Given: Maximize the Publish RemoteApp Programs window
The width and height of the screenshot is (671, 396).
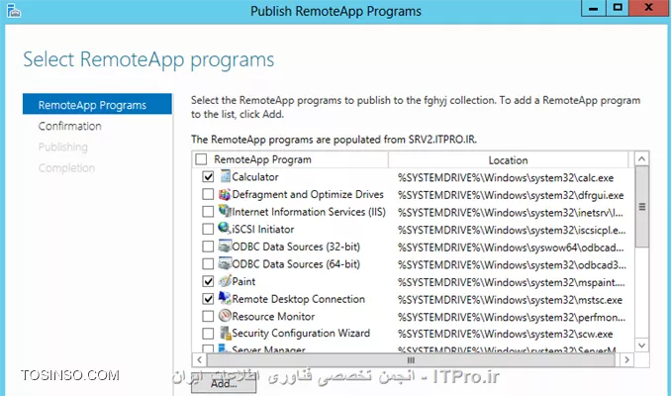Looking at the screenshot, I should point(618,8).
